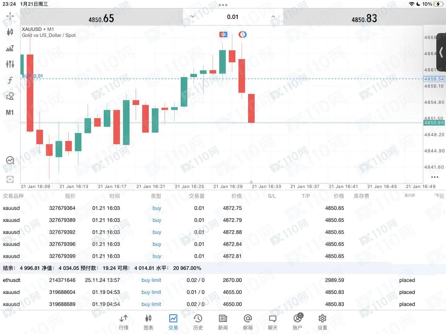
Task: Tap the buy price 4850.83 button
Action: [364, 18]
